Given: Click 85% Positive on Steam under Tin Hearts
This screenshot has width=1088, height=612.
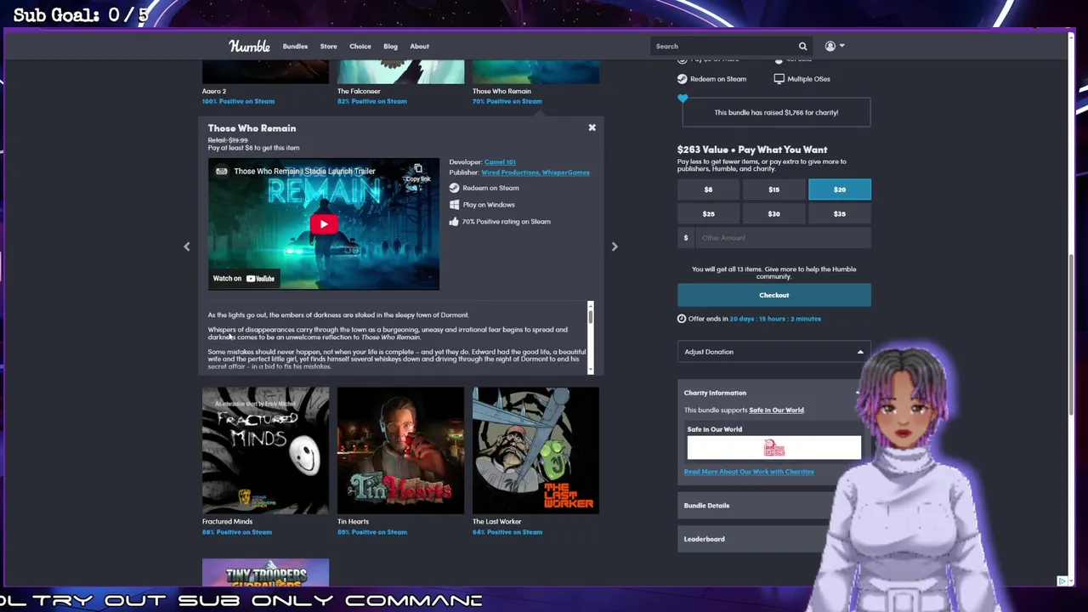Looking at the screenshot, I should pyautogui.click(x=372, y=532).
